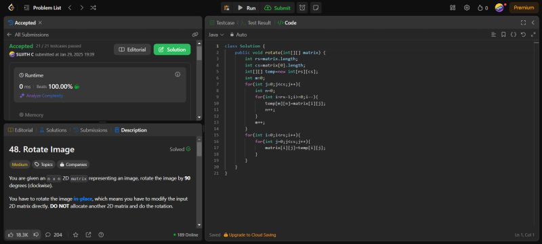Expand the locked Companies tag
542x244 pixels.
tap(73, 165)
